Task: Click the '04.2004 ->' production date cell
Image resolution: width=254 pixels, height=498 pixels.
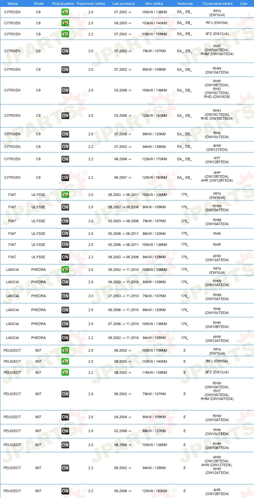Action: 123,417
